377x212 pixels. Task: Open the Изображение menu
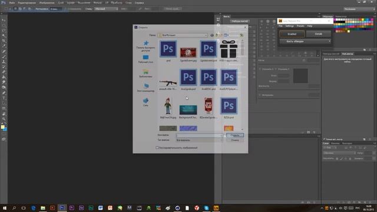tap(47, 3)
